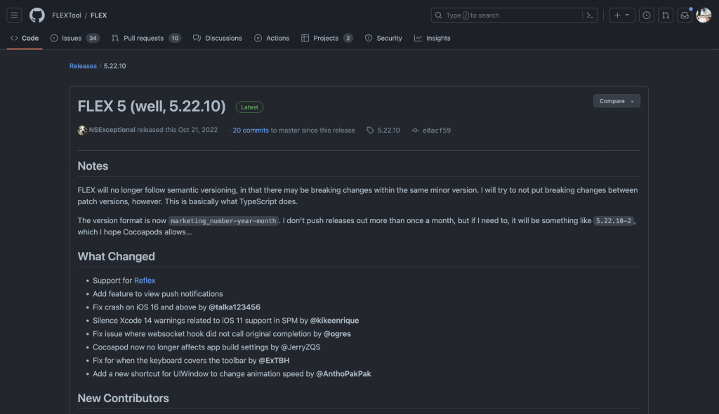Go to GitHub home via Octocat logo

37,15
